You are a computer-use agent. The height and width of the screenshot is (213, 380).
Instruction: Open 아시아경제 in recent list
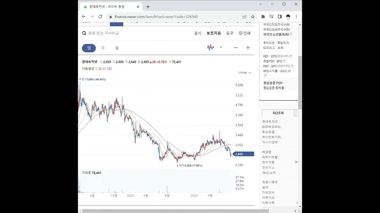(x=270, y=142)
